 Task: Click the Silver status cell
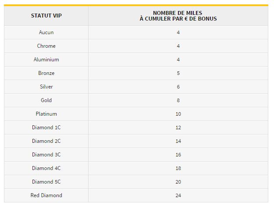click(x=46, y=87)
